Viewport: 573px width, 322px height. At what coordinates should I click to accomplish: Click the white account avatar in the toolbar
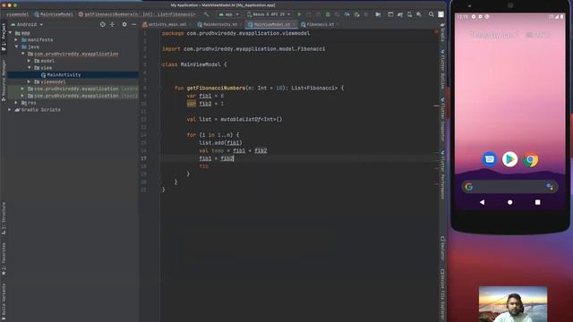[x=441, y=14]
